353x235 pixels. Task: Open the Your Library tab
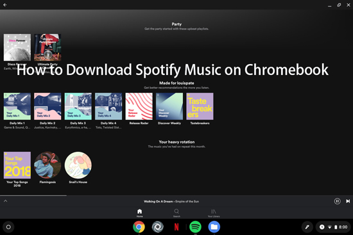point(214,213)
